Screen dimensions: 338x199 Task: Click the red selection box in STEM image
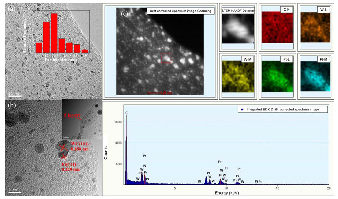coord(167,58)
